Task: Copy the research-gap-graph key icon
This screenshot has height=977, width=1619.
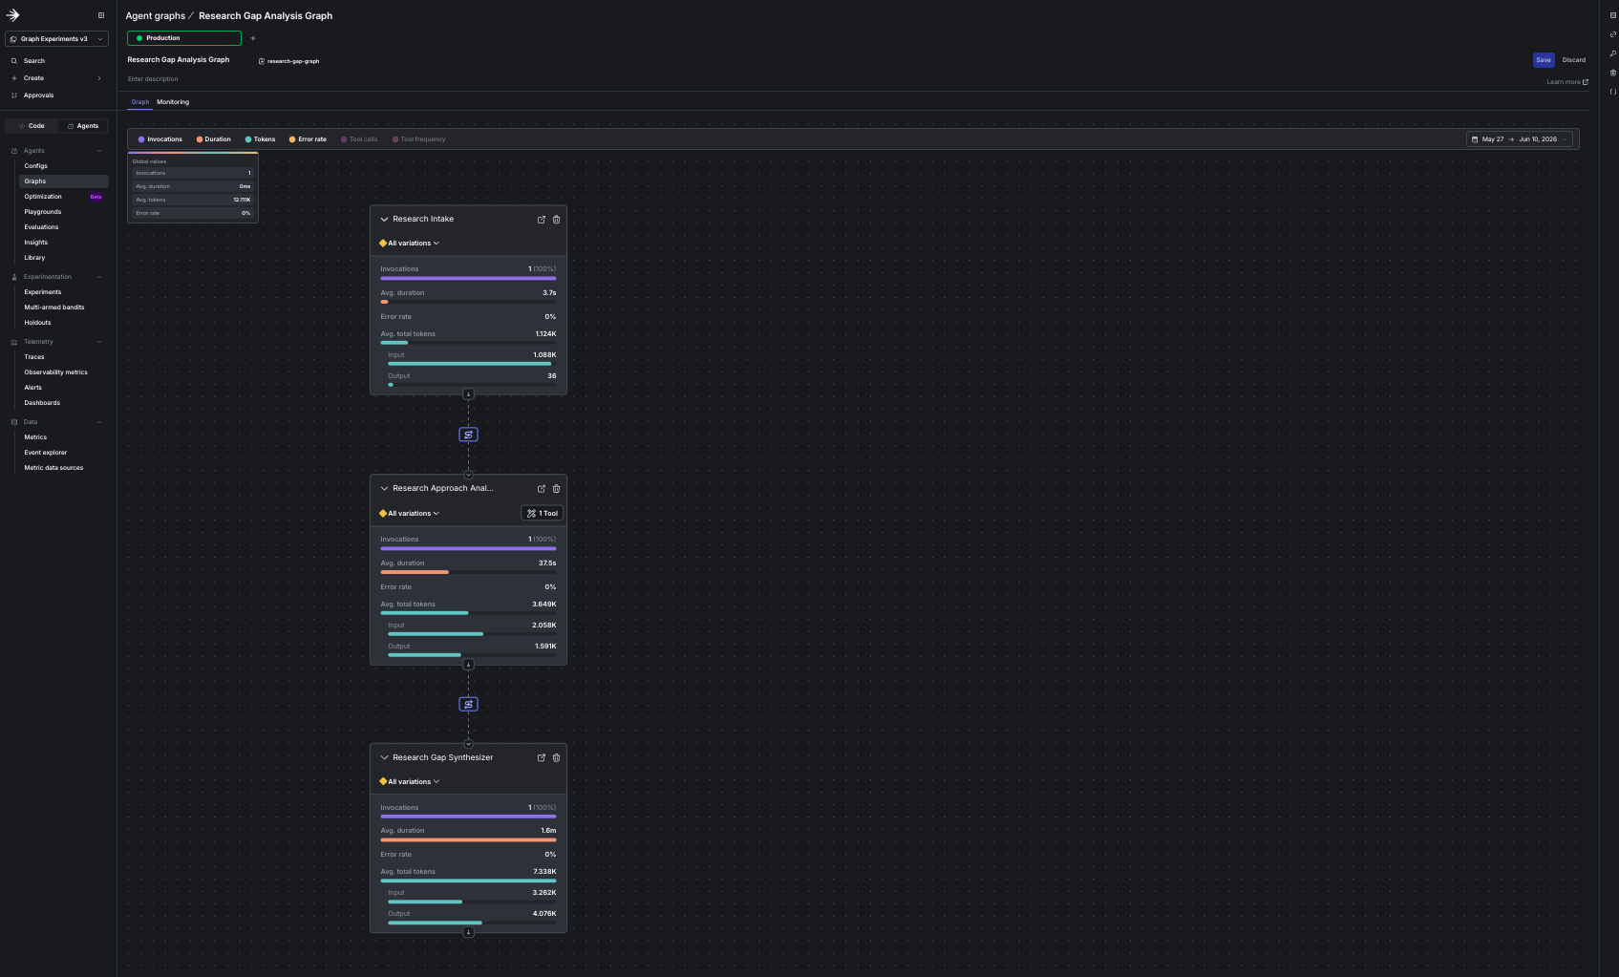Action: (262, 61)
